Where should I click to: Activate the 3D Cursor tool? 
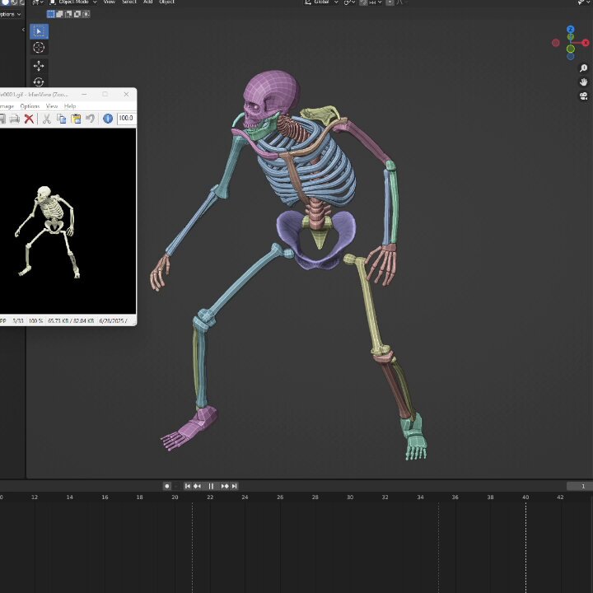coord(39,48)
